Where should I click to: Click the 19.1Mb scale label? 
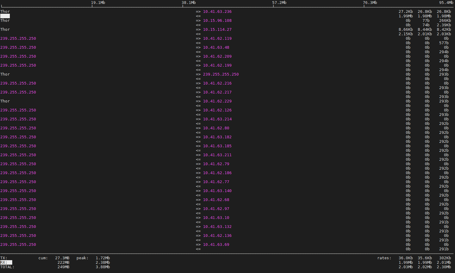98,3
